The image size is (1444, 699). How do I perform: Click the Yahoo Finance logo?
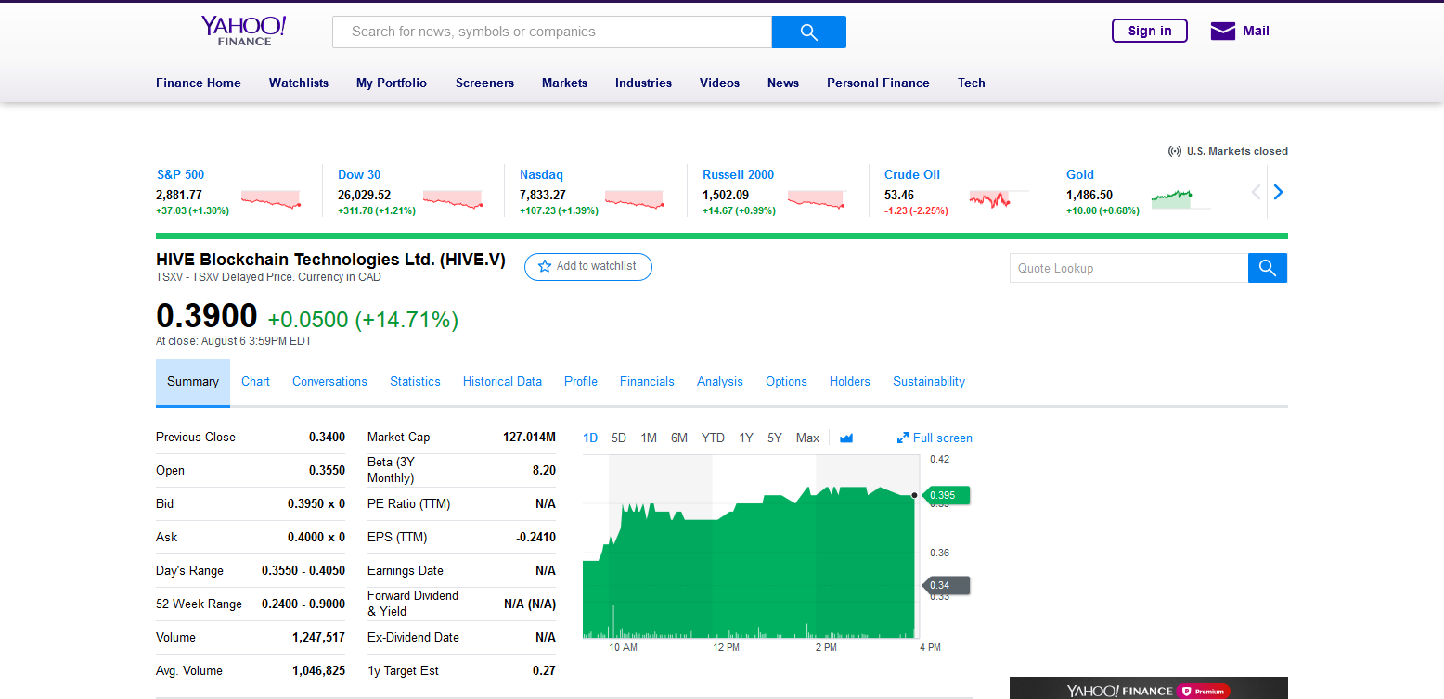243,31
